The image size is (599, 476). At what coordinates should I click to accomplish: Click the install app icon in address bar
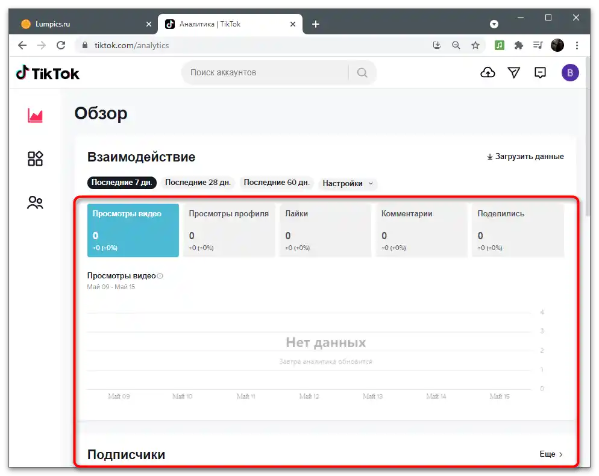(x=437, y=45)
